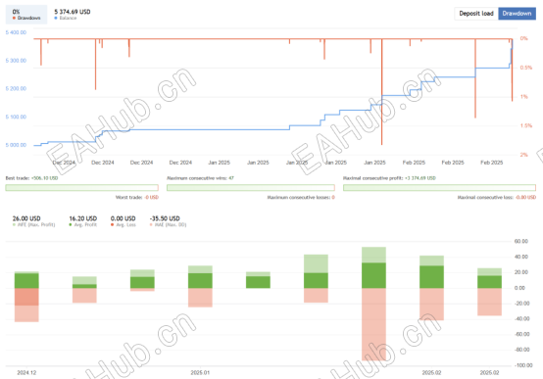Switch to the Deposit load tab
The height and width of the screenshot is (379, 543).
point(476,14)
